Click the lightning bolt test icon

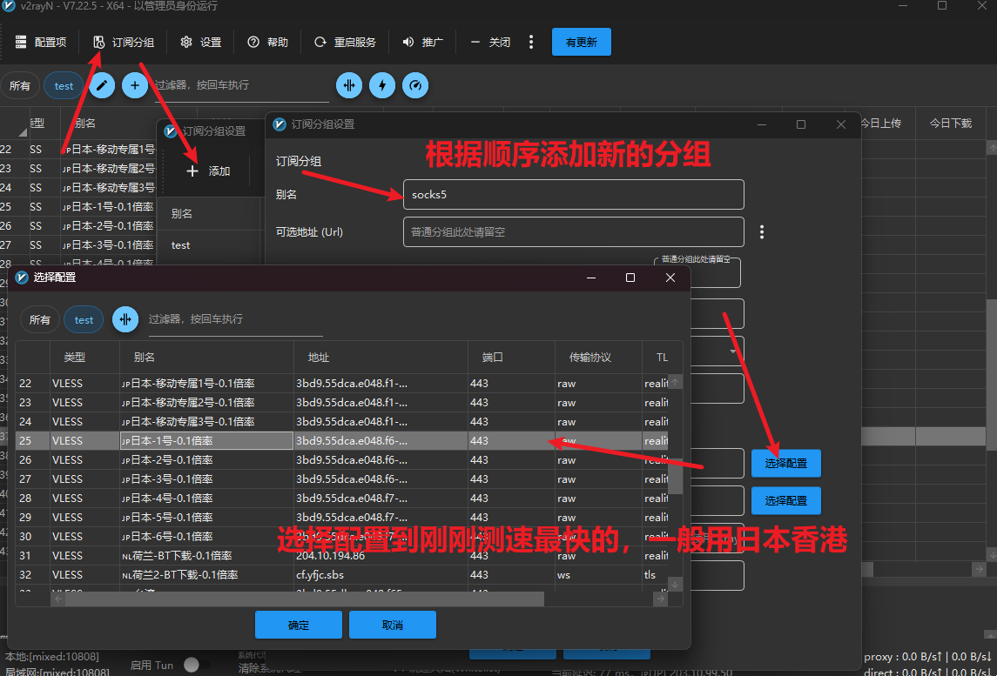coord(382,85)
